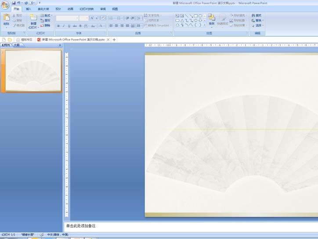Clear all text formatting with the eraser icon
Viewport: 318px width, 239px height.
[x=103, y=18]
